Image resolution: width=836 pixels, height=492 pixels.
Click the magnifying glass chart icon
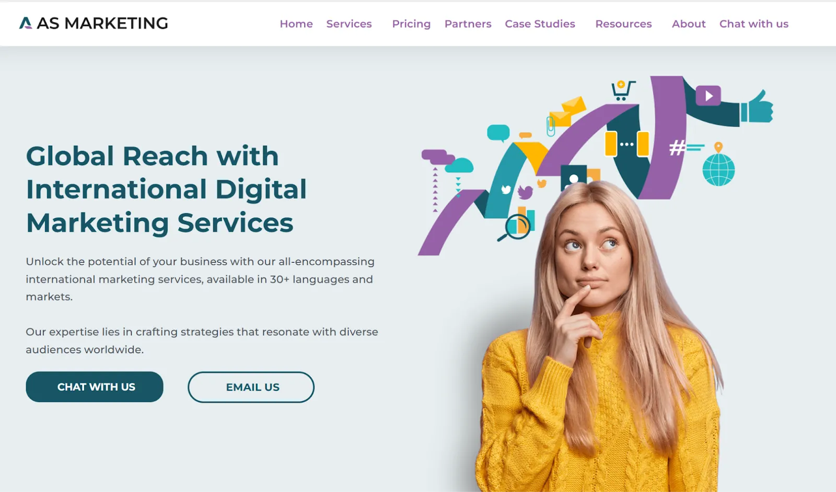click(x=515, y=227)
